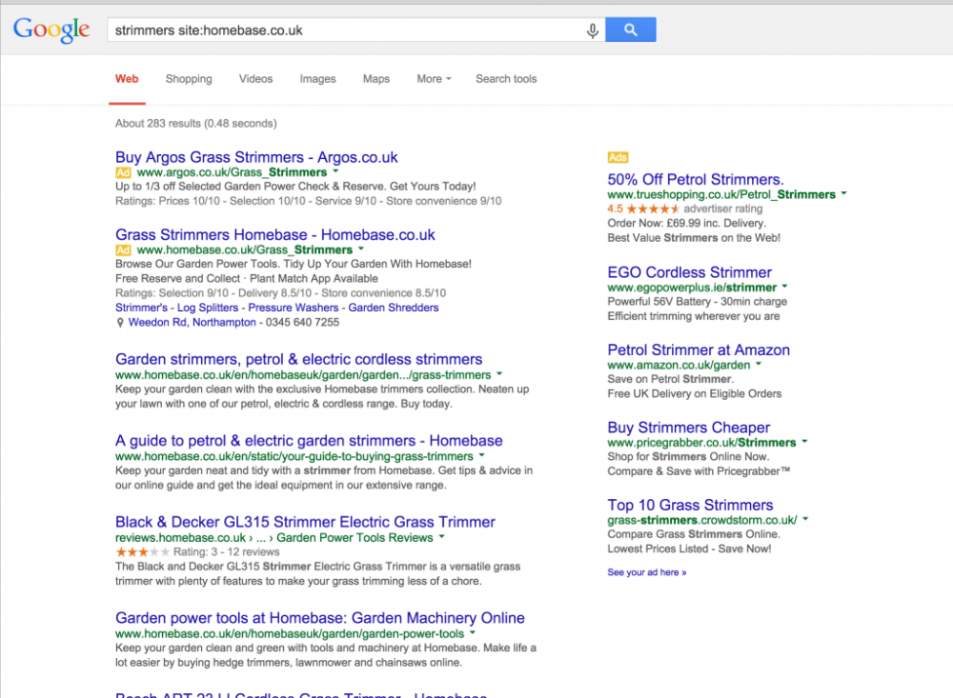Viewport: 953px width, 698px height.
Task: Open dropdown arrow next to homebase.co.uk/Grass_Strimmers ad URL
Action: [x=361, y=249]
